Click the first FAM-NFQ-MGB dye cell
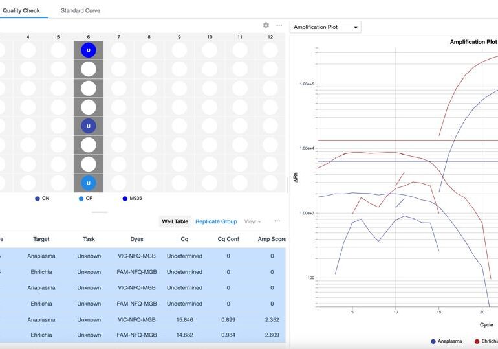498x349 pixels. click(137, 272)
